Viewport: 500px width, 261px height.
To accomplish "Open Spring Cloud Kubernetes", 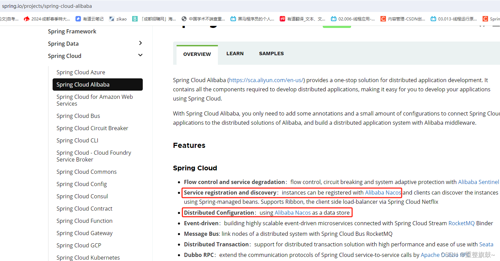I will click(x=88, y=258).
